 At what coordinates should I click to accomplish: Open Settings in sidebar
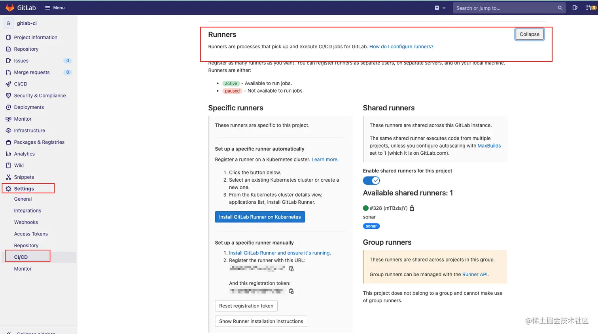tap(24, 189)
